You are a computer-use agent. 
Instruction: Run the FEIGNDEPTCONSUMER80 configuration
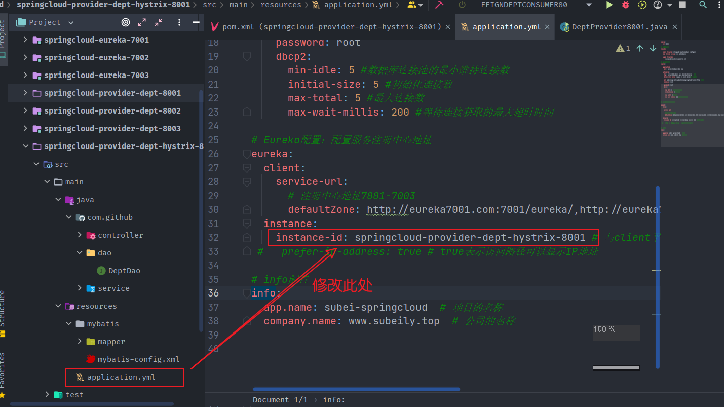609,5
